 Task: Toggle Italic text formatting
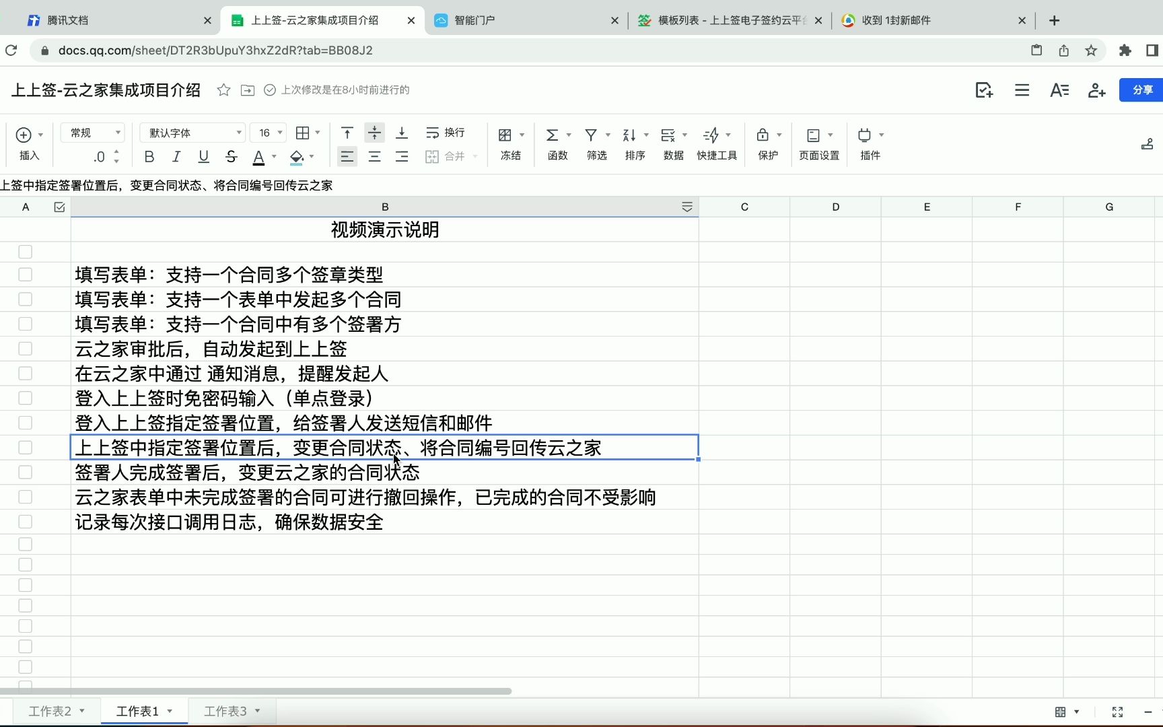click(x=176, y=157)
